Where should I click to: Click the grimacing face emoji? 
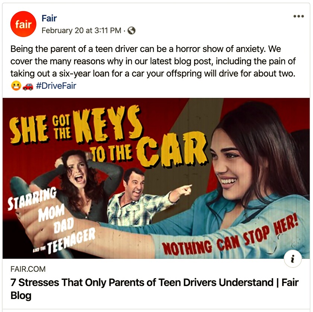pos(16,86)
